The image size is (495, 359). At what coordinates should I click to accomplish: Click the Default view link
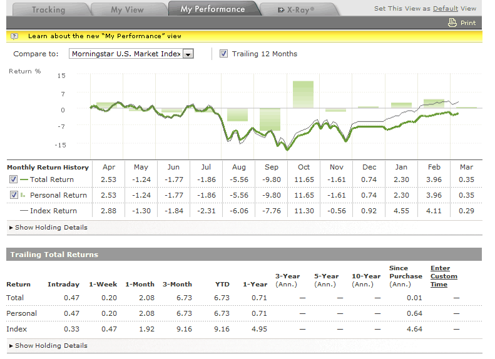tap(445, 9)
